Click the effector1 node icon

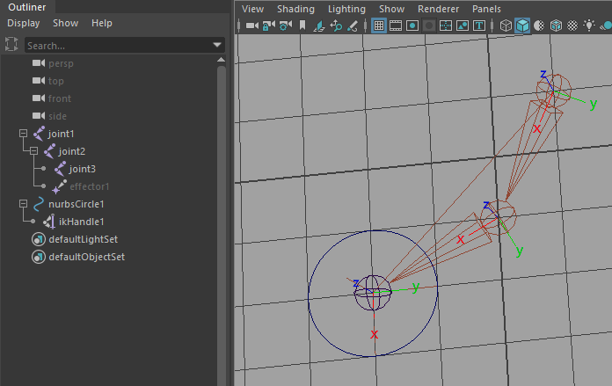pos(59,186)
